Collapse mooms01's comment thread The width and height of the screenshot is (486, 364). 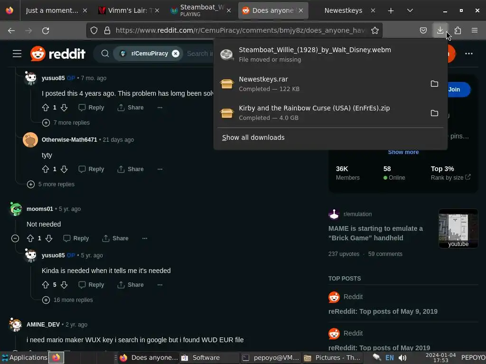(15, 238)
